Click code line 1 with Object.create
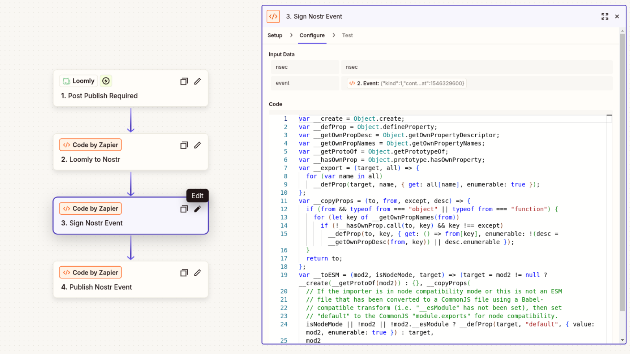 point(351,119)
